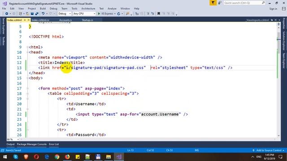The width and height of the screenshot is (287, 161).
Task: Open File Explorer from the taskbar
Action: click(x=109, y=157)
